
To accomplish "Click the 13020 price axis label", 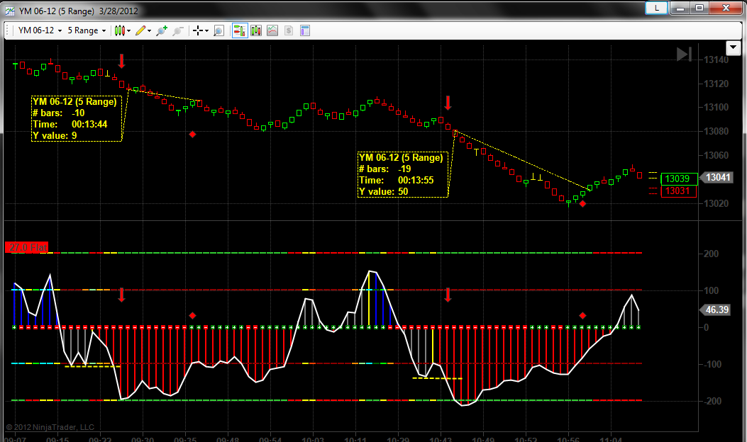I will [x=716, y=203].
